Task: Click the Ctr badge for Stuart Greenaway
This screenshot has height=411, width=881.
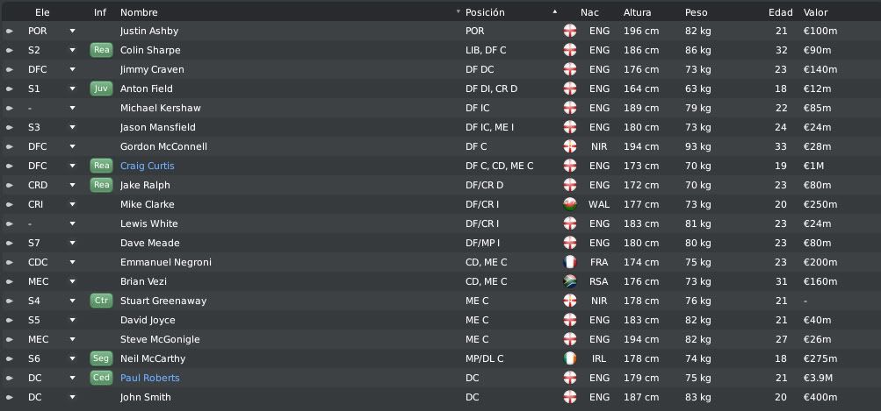Action: 101,301
